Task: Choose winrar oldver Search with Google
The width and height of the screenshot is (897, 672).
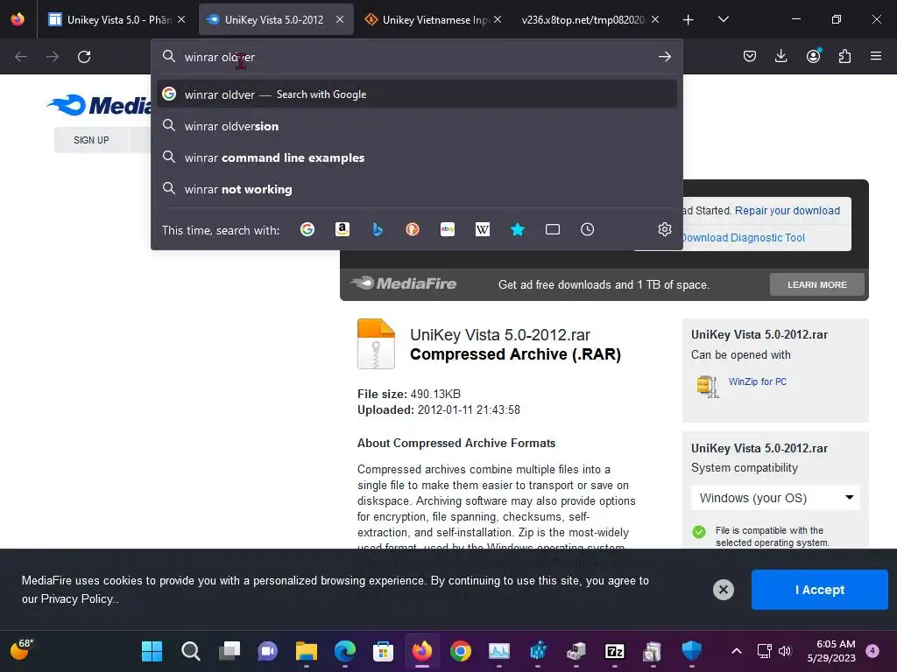Action: [x=416, y=94]
